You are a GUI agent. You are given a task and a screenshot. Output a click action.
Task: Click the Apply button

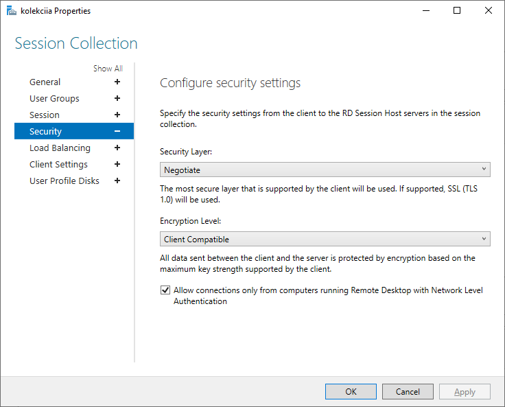tap(465, 391)
